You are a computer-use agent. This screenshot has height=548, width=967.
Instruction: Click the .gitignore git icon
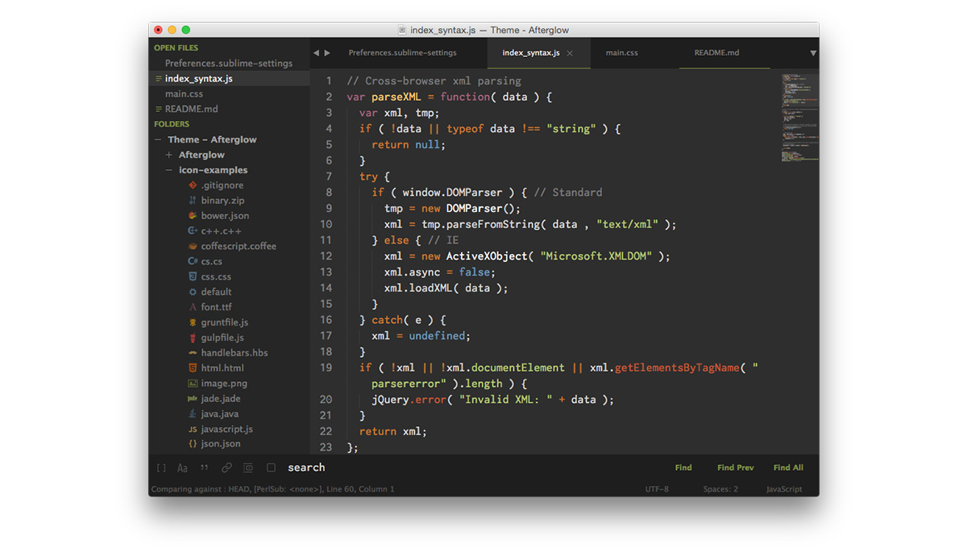(193, 185)
